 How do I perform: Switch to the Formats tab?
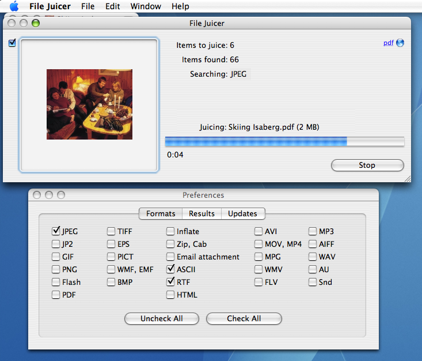point(161,213)
